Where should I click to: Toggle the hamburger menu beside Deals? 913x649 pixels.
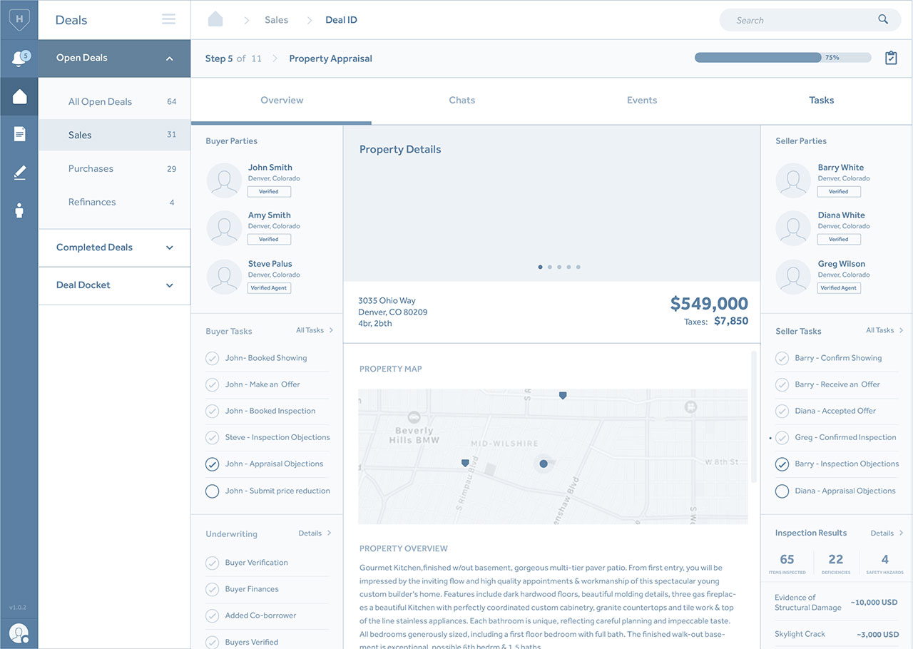click(x=168, y=19)
